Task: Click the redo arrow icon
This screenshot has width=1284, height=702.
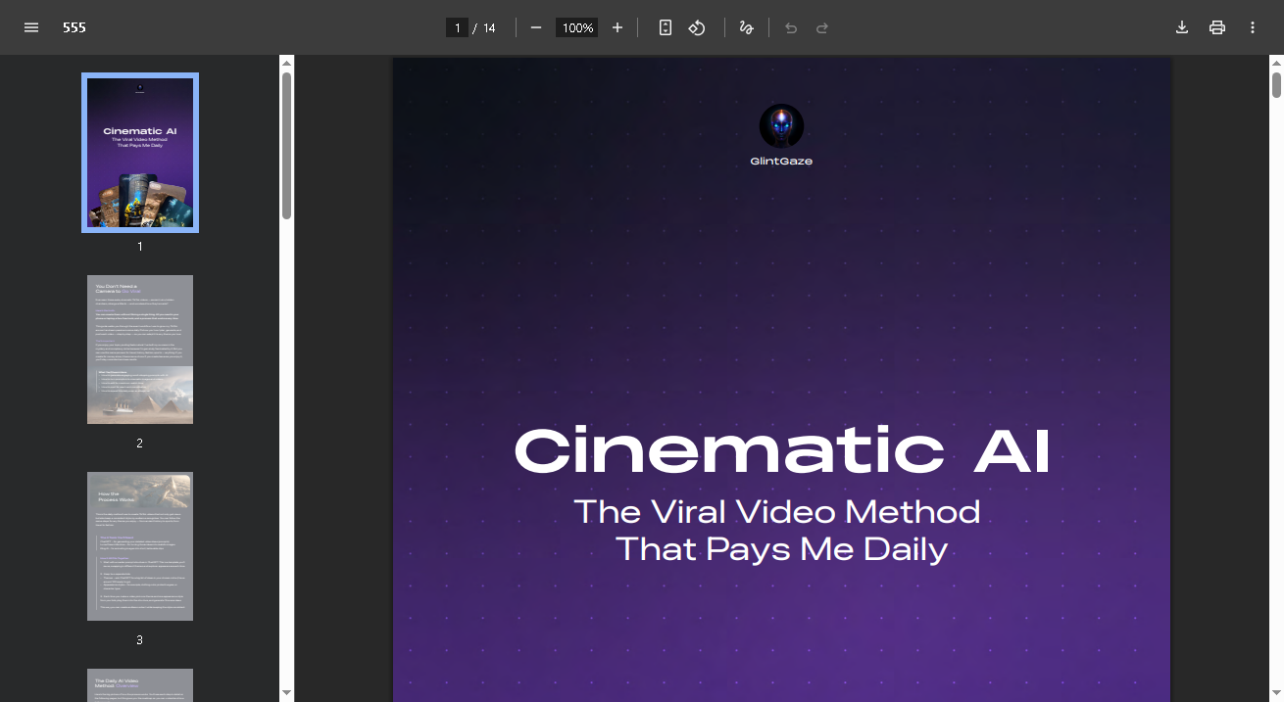Action: point(822,27)
